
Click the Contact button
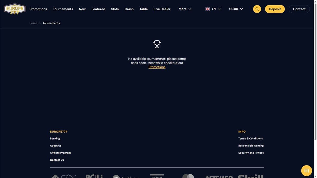pyautogui.click(x=299, y=9)
